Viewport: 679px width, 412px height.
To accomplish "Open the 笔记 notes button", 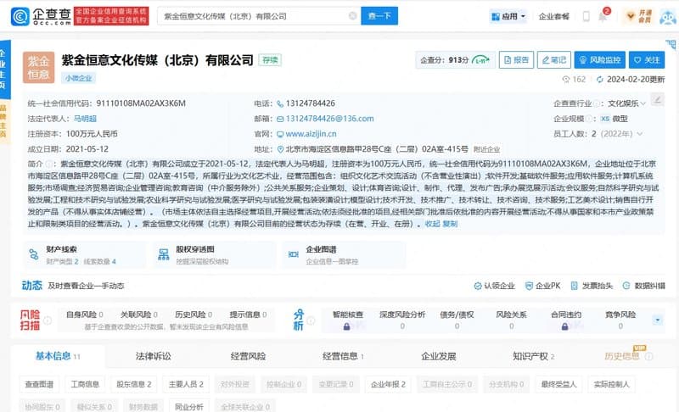I will tap(554, 59).
